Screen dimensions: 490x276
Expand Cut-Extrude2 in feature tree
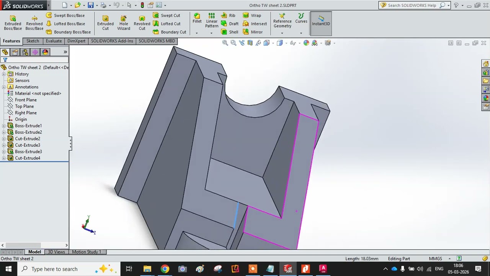[4, 139]
